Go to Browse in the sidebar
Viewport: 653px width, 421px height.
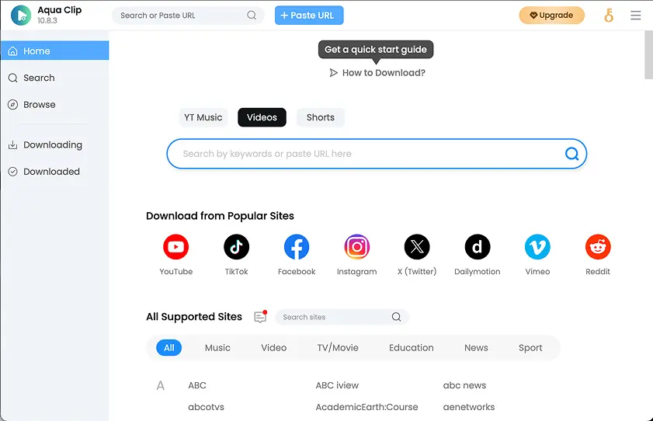[54, 105]
